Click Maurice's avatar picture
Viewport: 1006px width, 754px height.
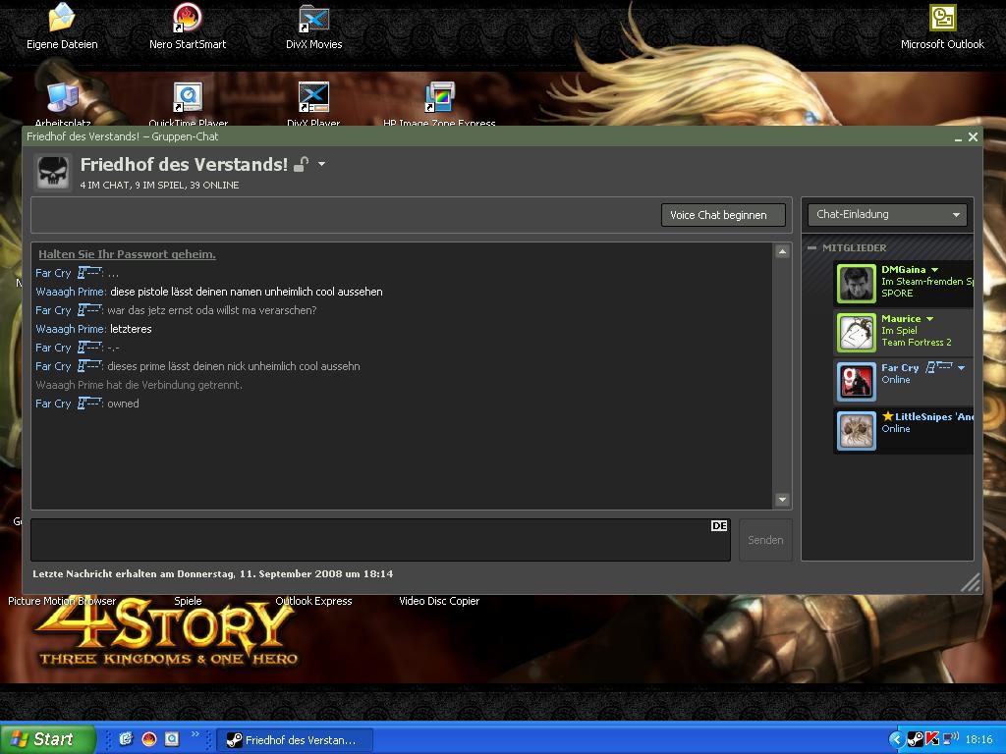pos(857,333)
